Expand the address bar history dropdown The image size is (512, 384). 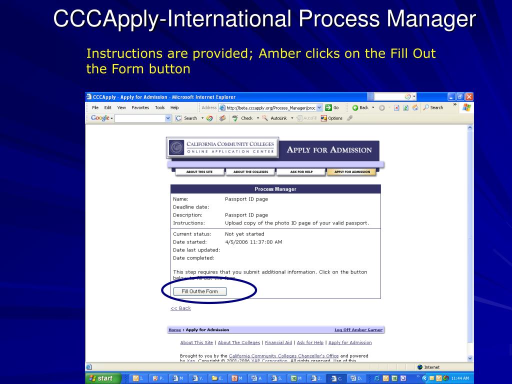319,108
